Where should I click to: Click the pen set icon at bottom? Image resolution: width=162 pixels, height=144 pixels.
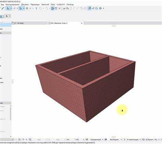124,140
